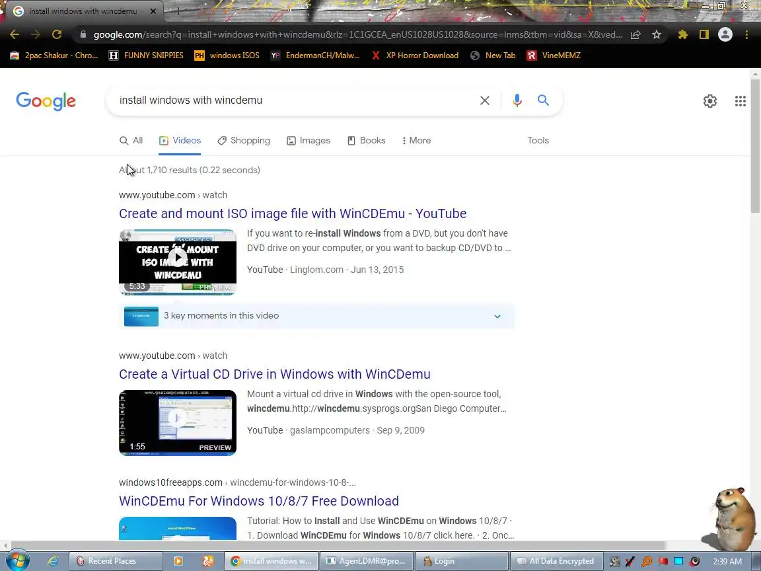Click the share page icon in address bar

[635, 34]
